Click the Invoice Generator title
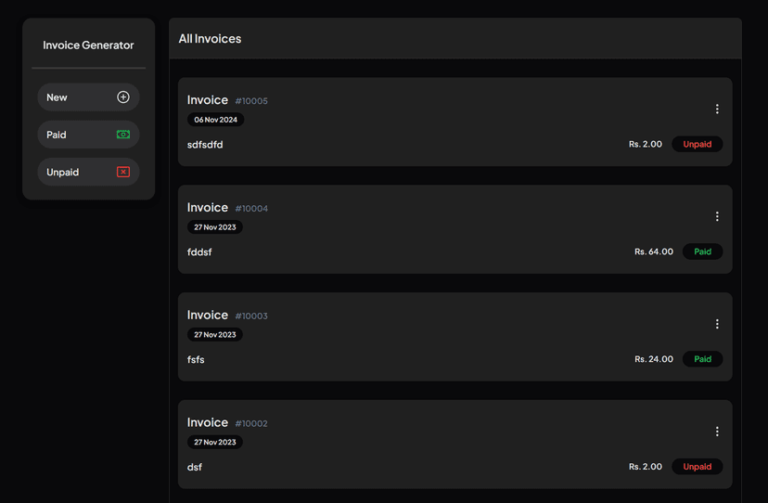Viewport: 768px width, 503px height. click(x=88, y=45)
